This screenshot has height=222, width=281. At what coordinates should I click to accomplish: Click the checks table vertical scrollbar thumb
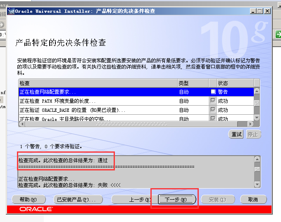(257, 103)
